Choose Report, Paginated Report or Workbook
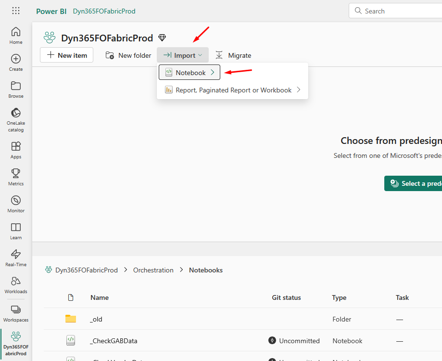Image resolution: width=442 pixels, height=361 pixels. (233, 90)
